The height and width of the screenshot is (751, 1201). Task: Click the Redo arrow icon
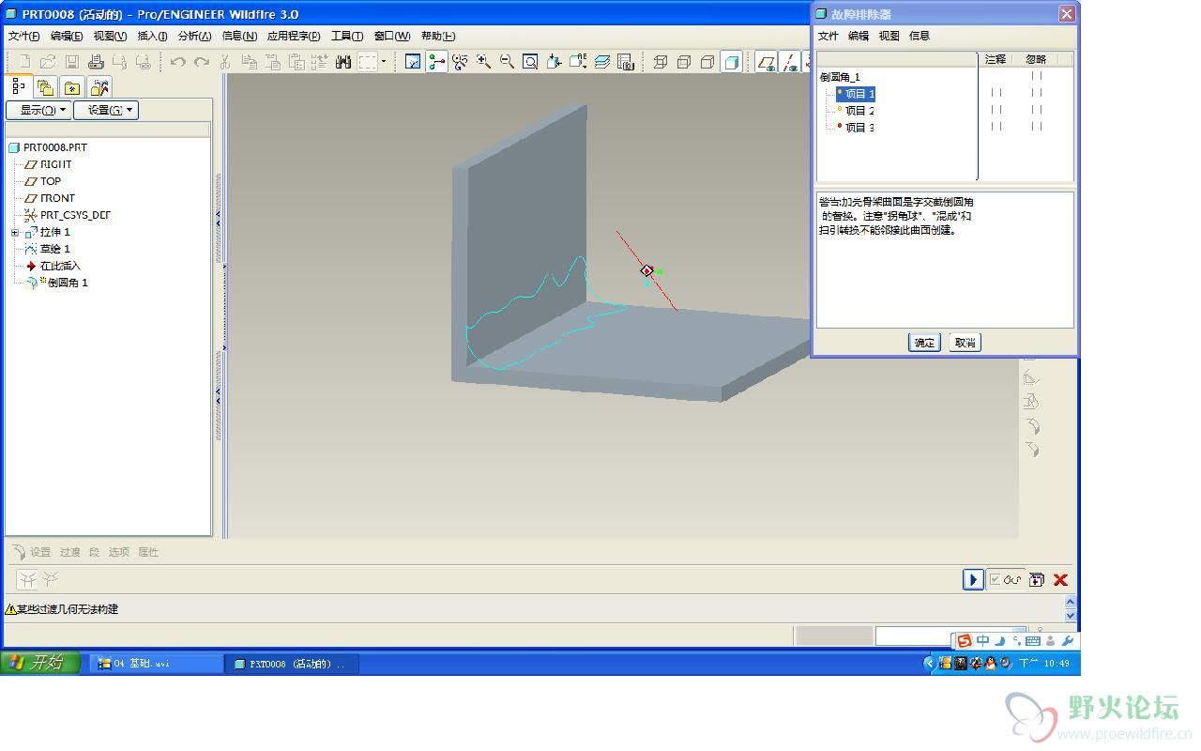(x=202, y=62)
